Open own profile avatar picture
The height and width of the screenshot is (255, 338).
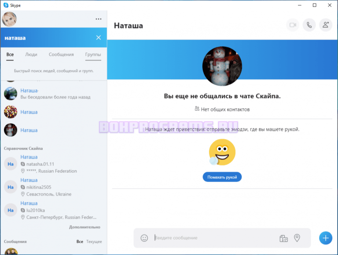tap(9, 19)
